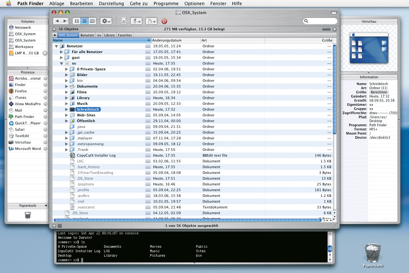Click the disk volume icon in toolbar

coord(124,21)
